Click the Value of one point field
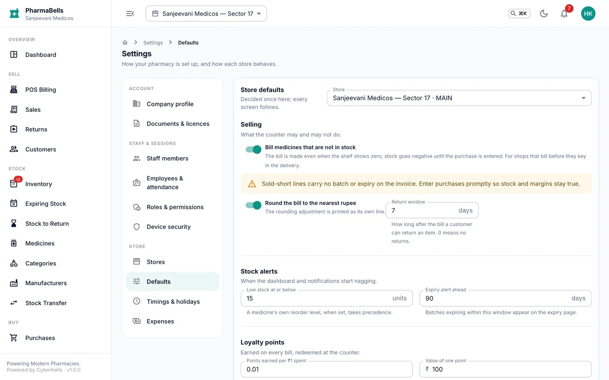 pos(505,369)
